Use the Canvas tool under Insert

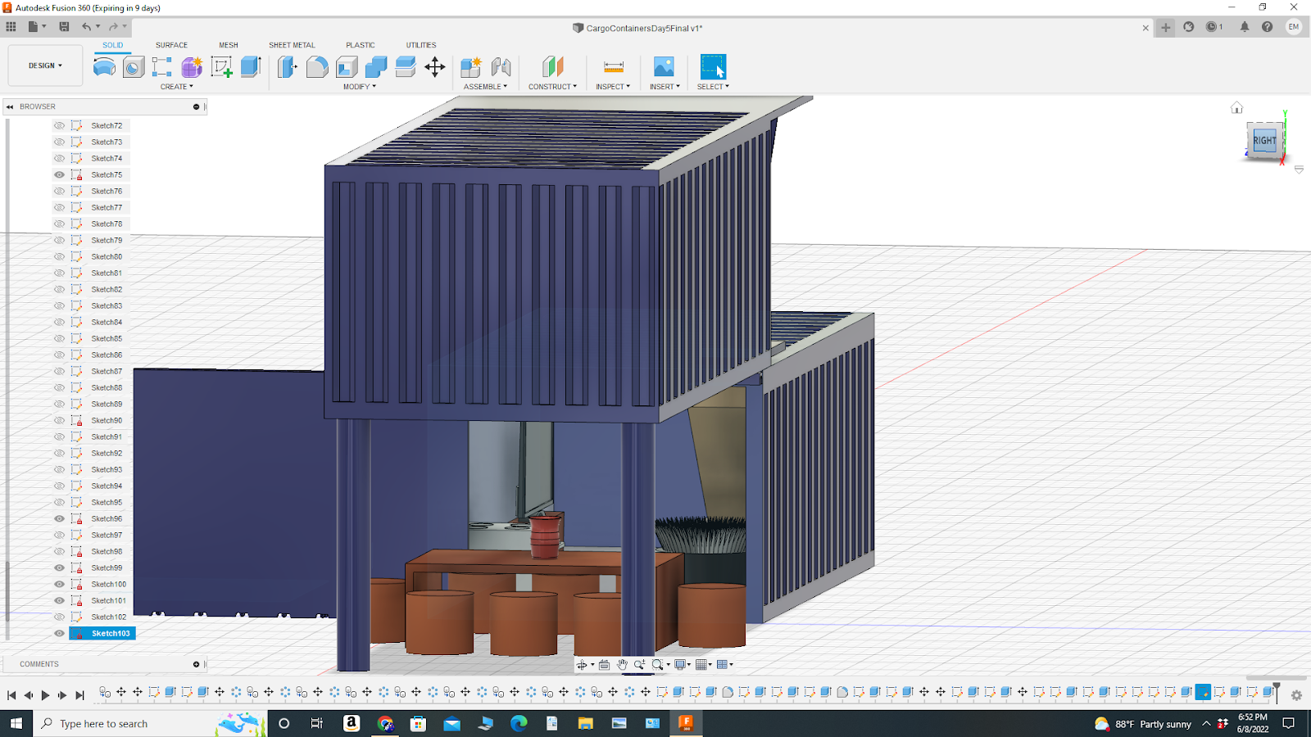click(x=664, y=67)
